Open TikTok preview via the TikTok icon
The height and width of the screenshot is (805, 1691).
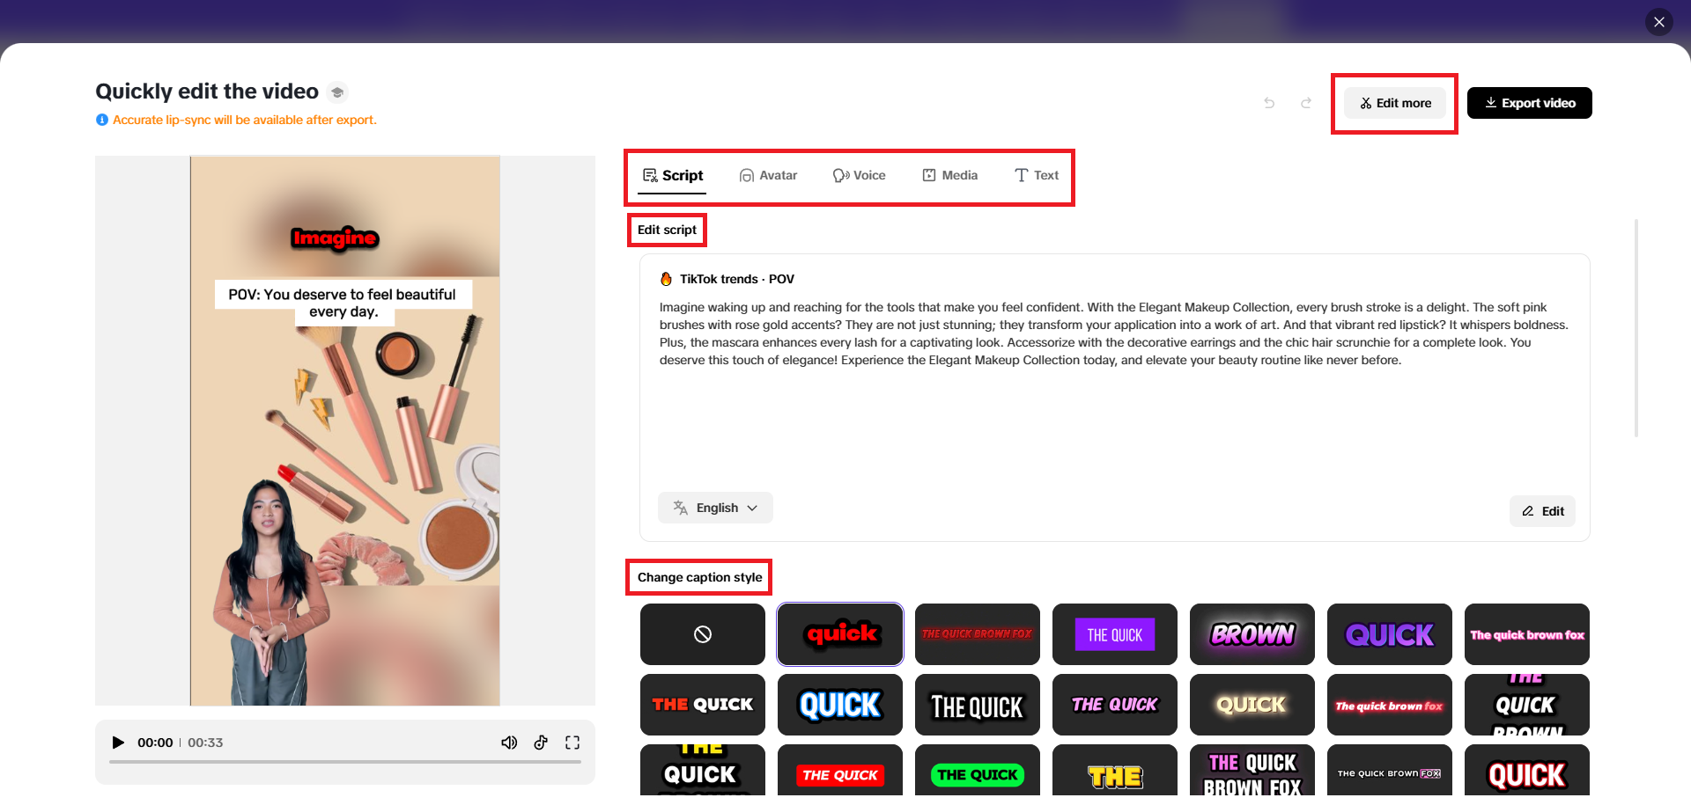(x=541, y=743)
